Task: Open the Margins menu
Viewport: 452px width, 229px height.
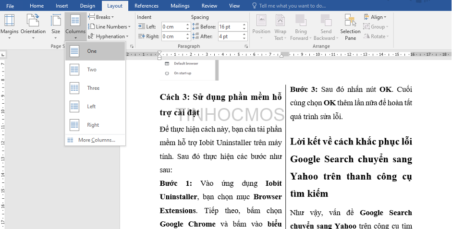Action: (x=9, y=27)
